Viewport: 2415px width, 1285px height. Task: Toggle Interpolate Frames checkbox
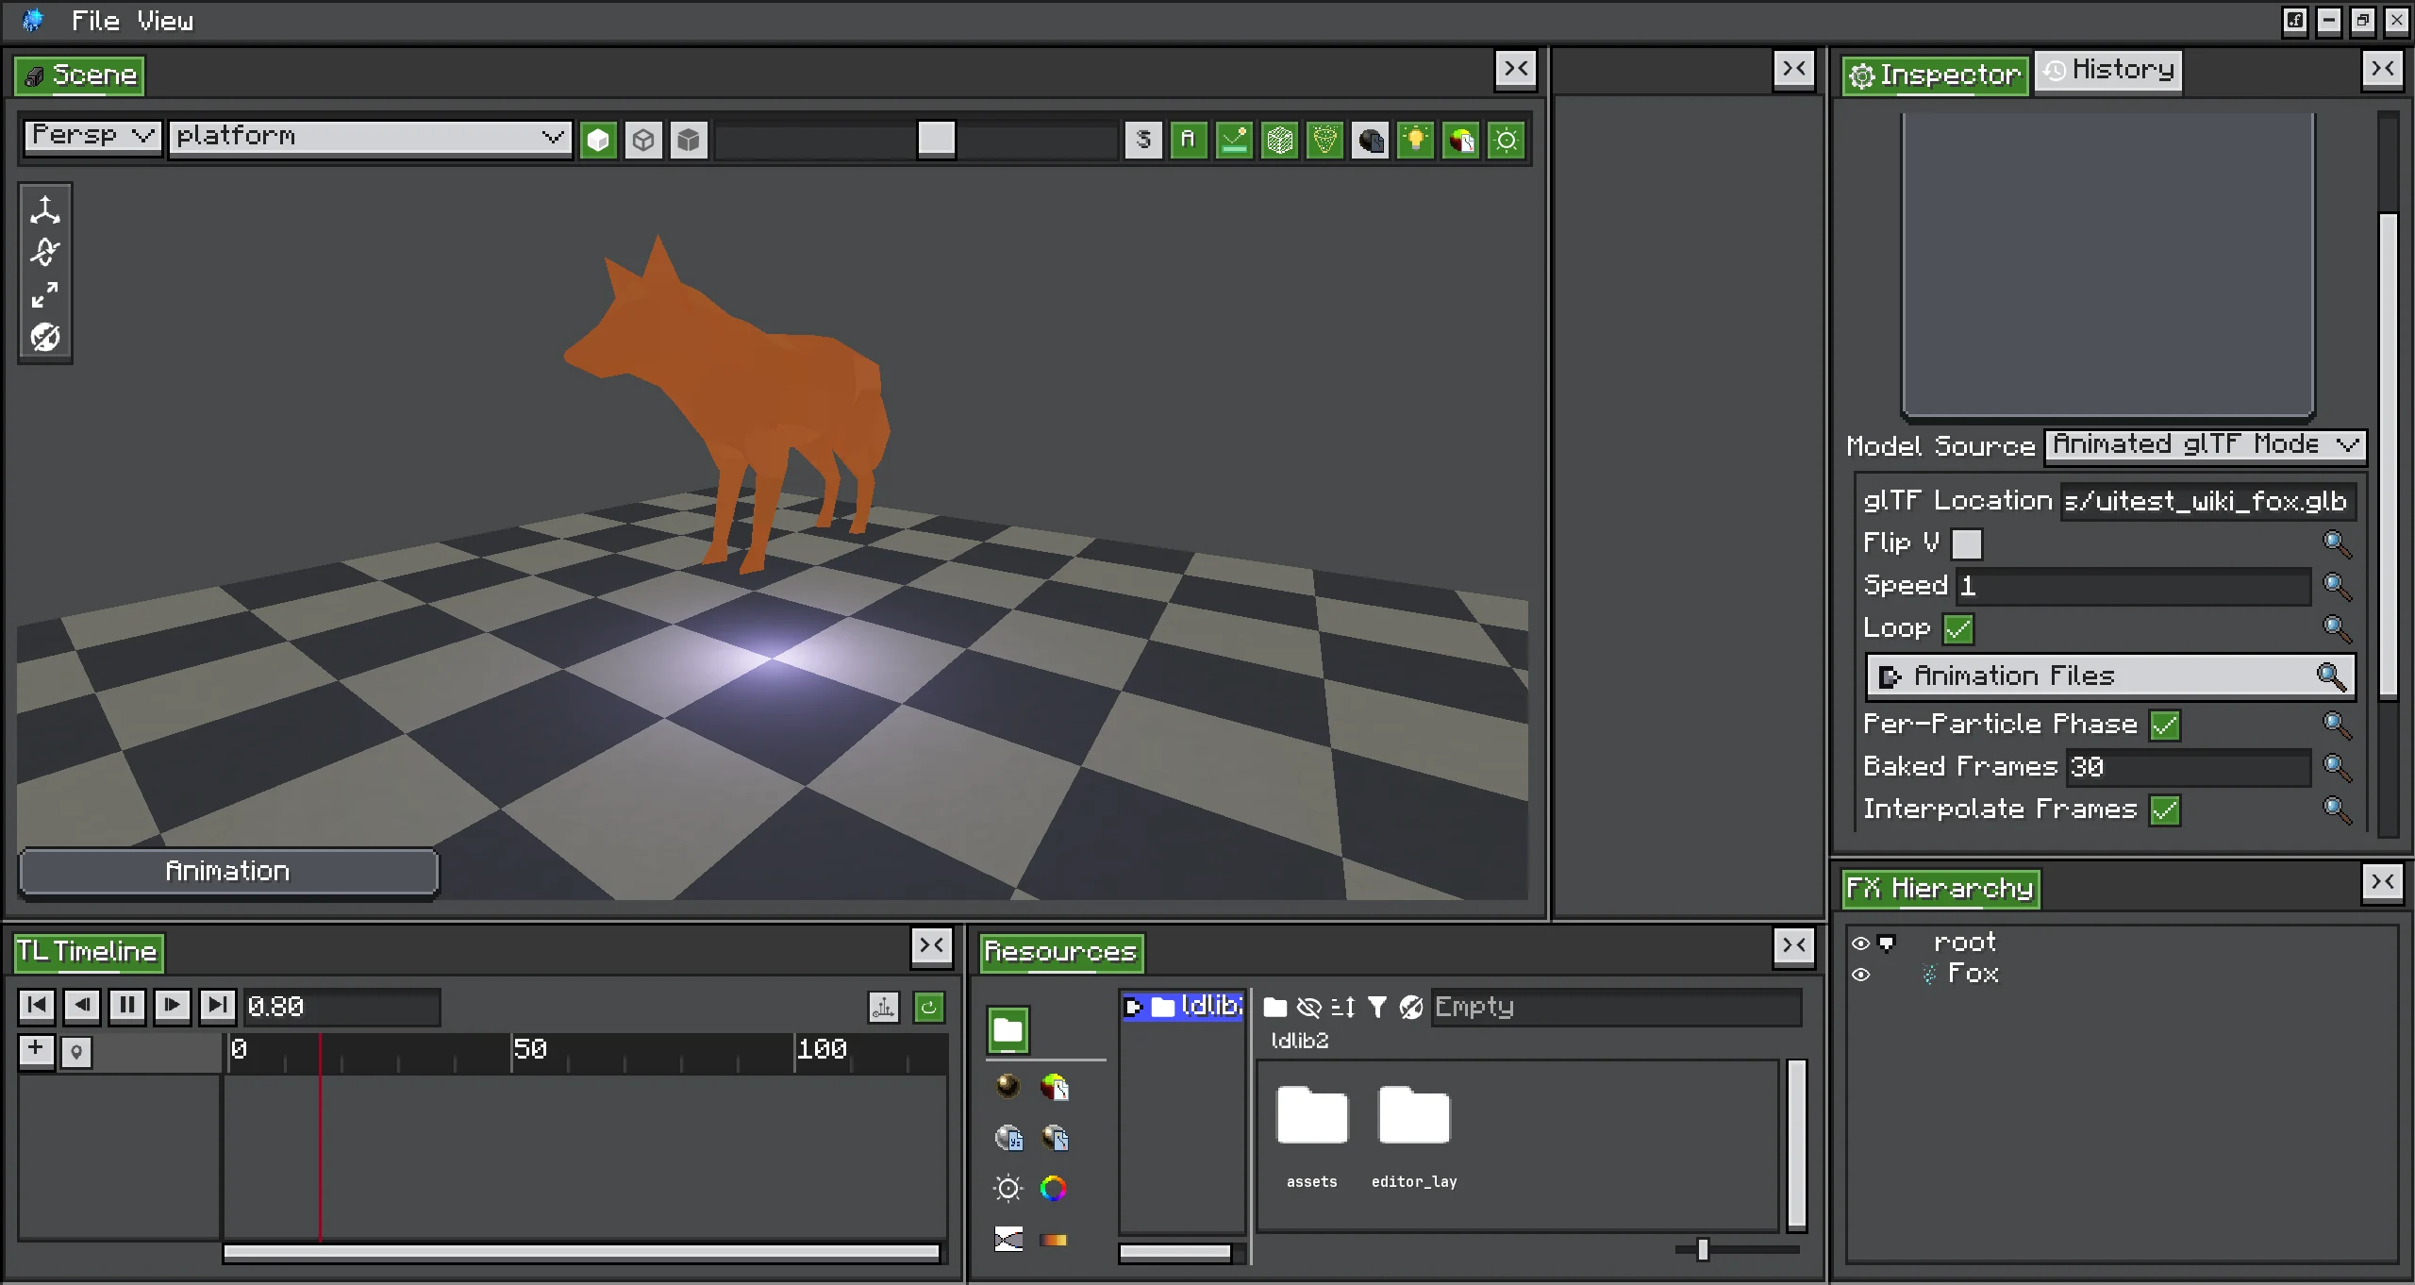tap(2165, 810)
